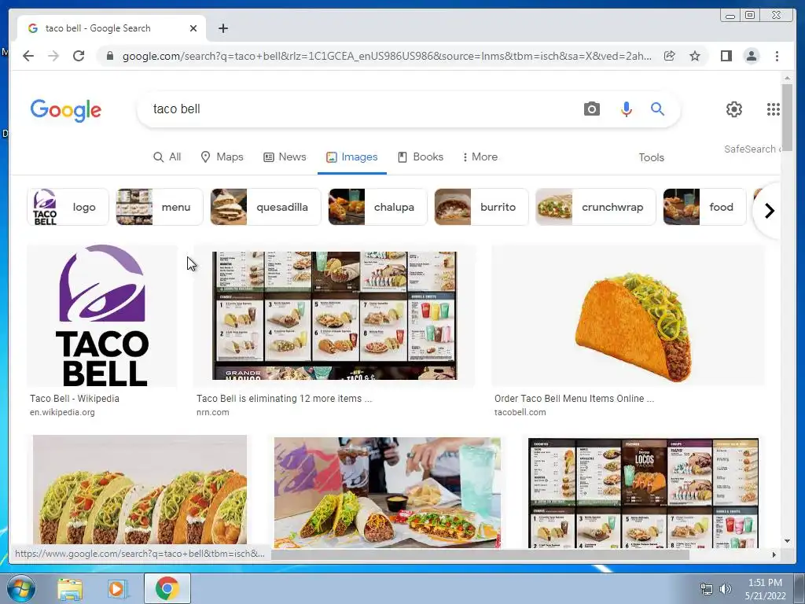Image resolution: width=805 pixels, height=604 pixels.
Task: Switch to the Maps tab
Action: (x=222, y=157)
